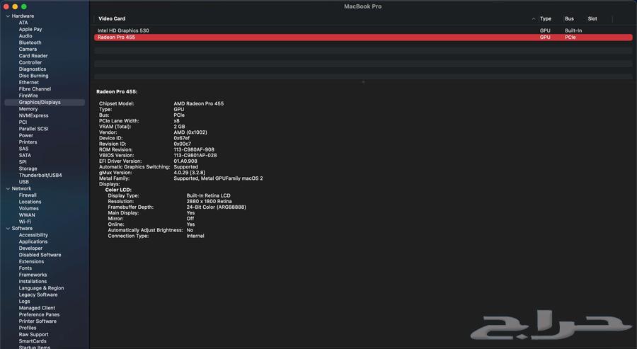Select Applications under Software
Image resolution: width=637 pixels, height=349 pixels.
(x=33, y=241)
